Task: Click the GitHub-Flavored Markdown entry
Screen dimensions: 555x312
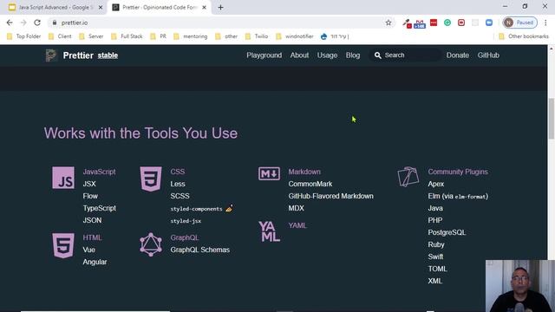Action: [330, 196]
